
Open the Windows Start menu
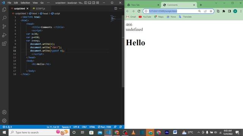point(4,133)
